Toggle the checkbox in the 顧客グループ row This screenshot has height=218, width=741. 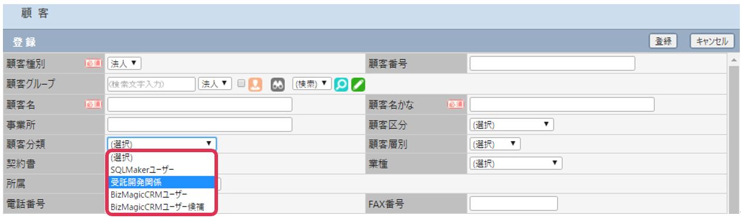click(241, 83)
